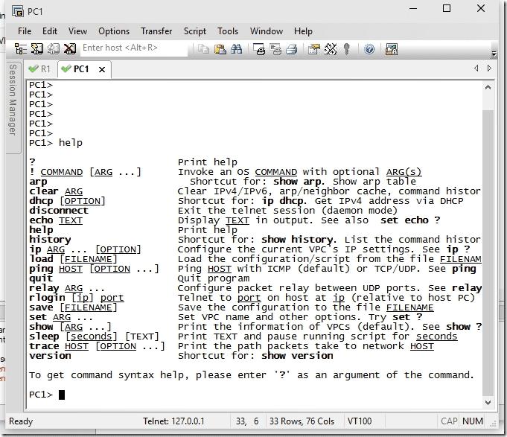The height and width of the screenshot is (437, 507).
Task: Click the 'echo TEXT' command entry
Action: click(x=56, y=220)
